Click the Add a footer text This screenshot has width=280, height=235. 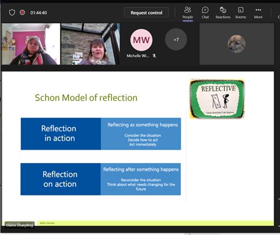tap(48, 223)
